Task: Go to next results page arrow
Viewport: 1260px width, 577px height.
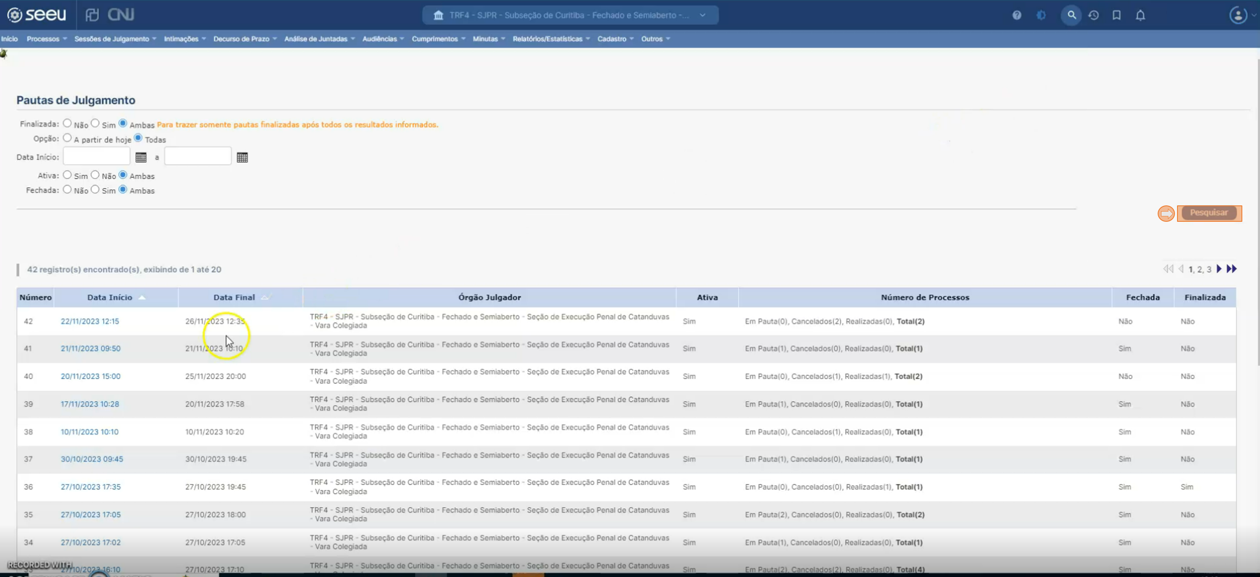Action: [x=1219, y=269]
